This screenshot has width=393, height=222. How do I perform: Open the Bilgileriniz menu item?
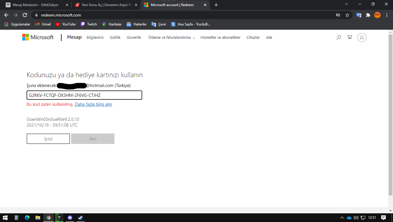(95, 38)
